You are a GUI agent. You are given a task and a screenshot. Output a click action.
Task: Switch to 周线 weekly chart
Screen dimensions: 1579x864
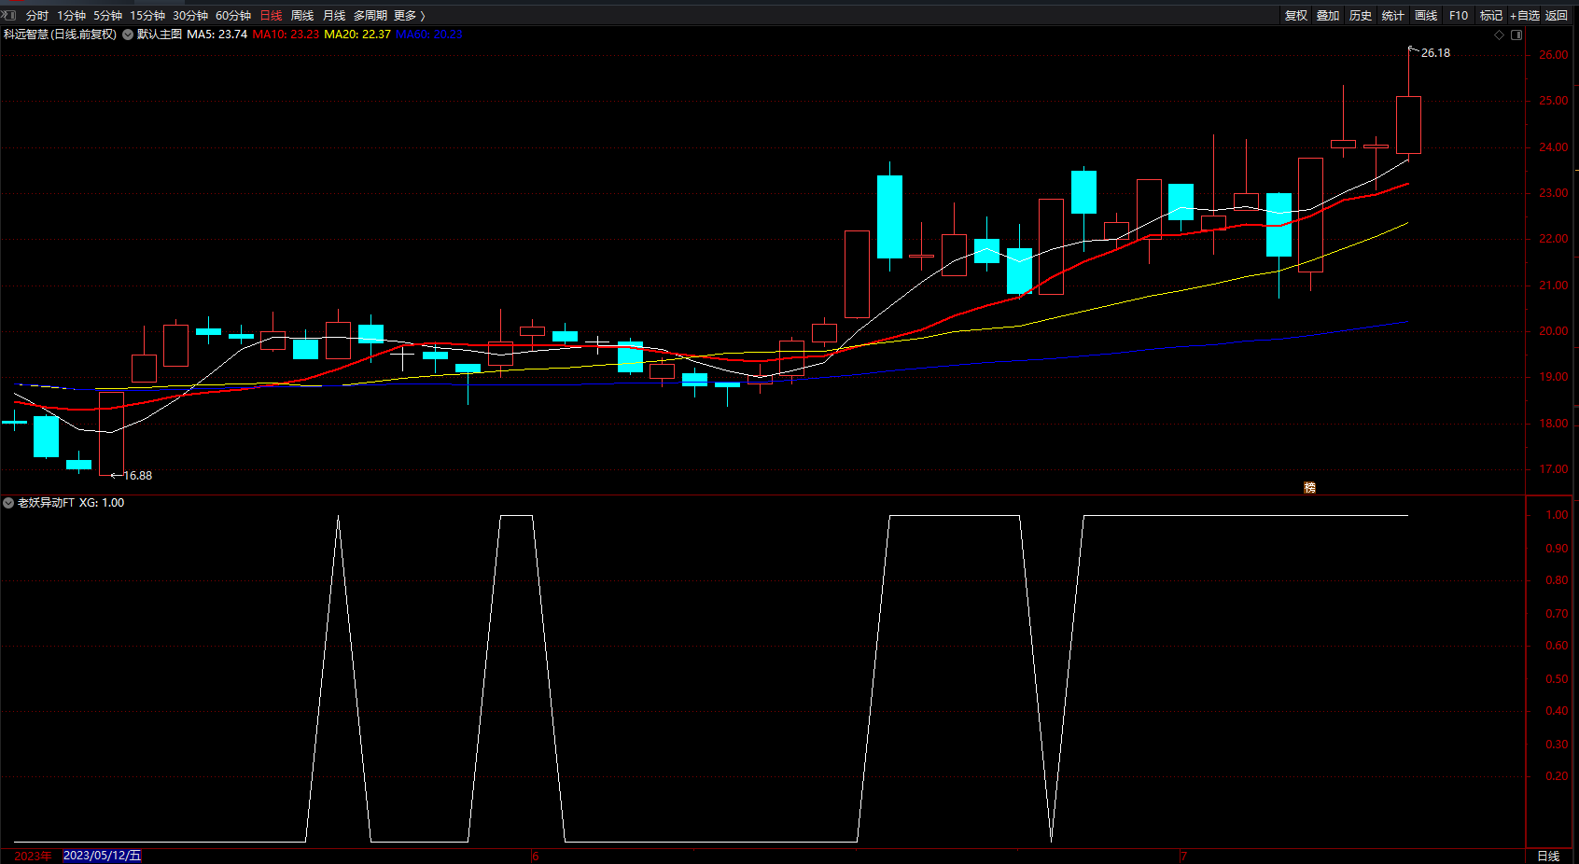pyautogui.click(x=301, y=15)
